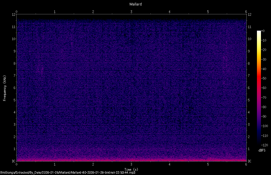The image size is (271, 175).
Task: Click the spectrogram near the 2 second mark
Action: click(93, 86)
